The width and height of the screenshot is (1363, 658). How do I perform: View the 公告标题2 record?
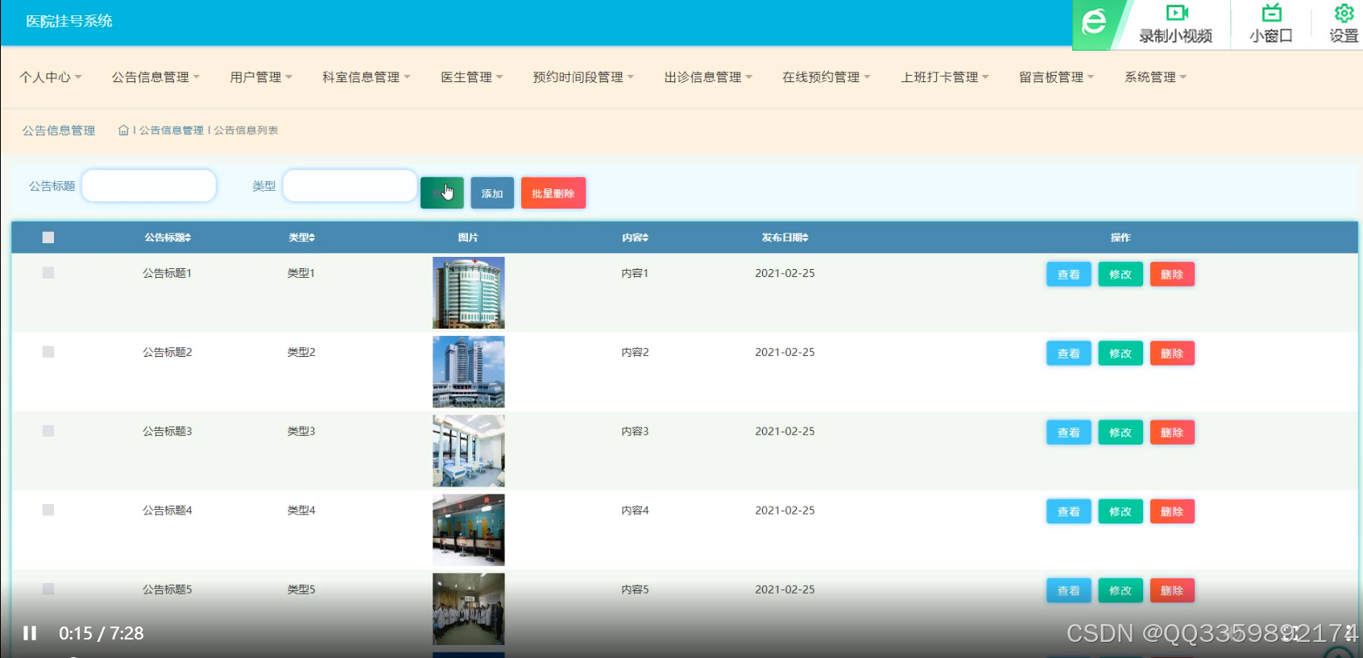pos(1069,354)
